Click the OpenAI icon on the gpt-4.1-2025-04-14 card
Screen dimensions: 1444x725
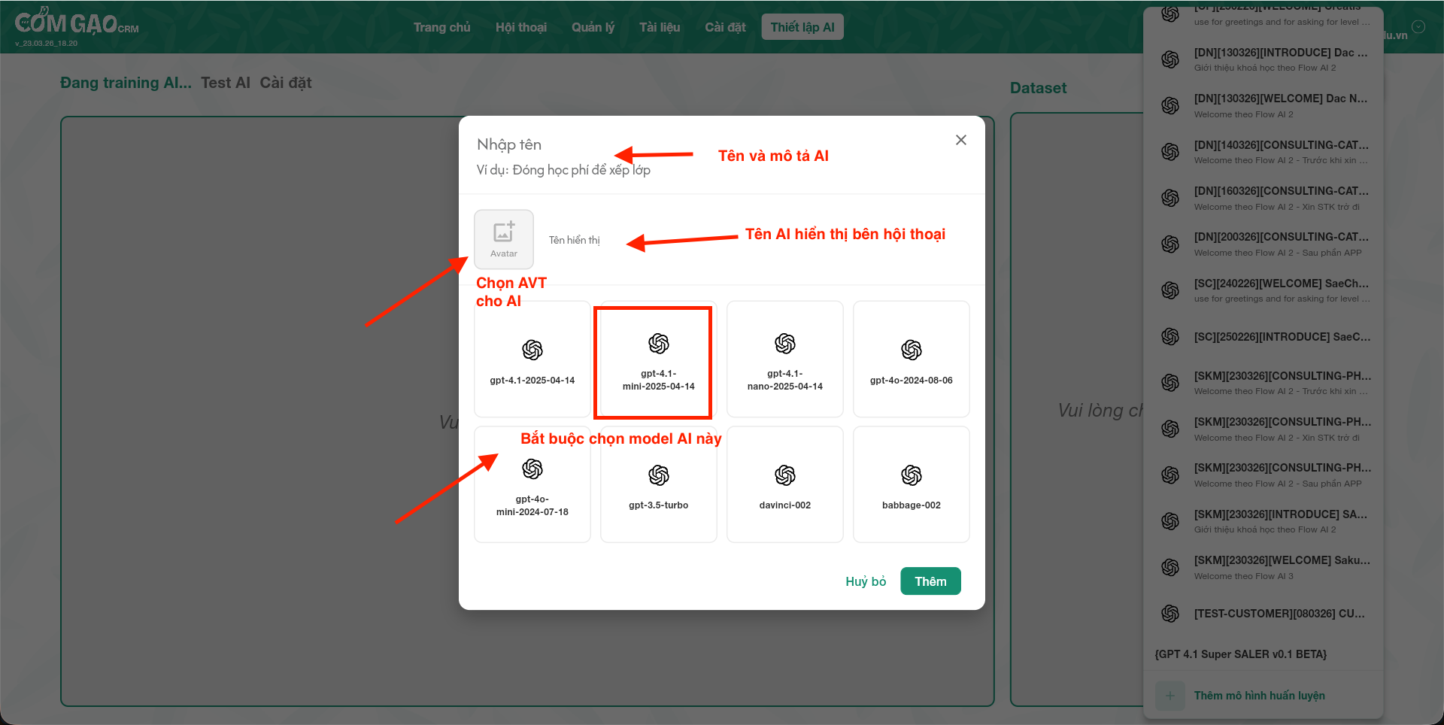[532, 350]
